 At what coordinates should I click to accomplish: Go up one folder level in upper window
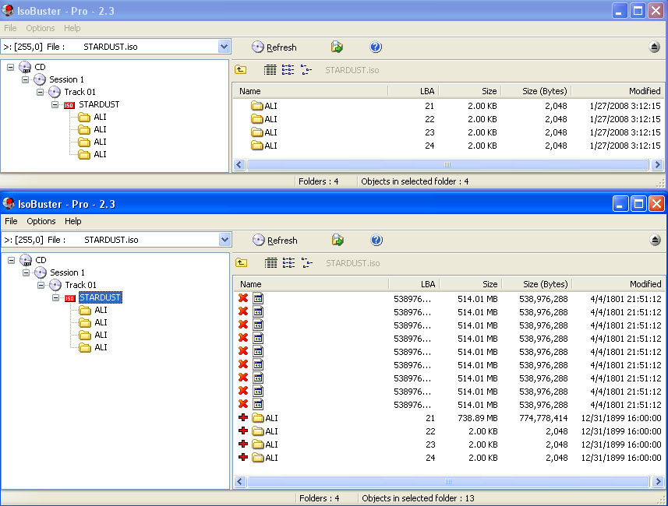[240, 70]
